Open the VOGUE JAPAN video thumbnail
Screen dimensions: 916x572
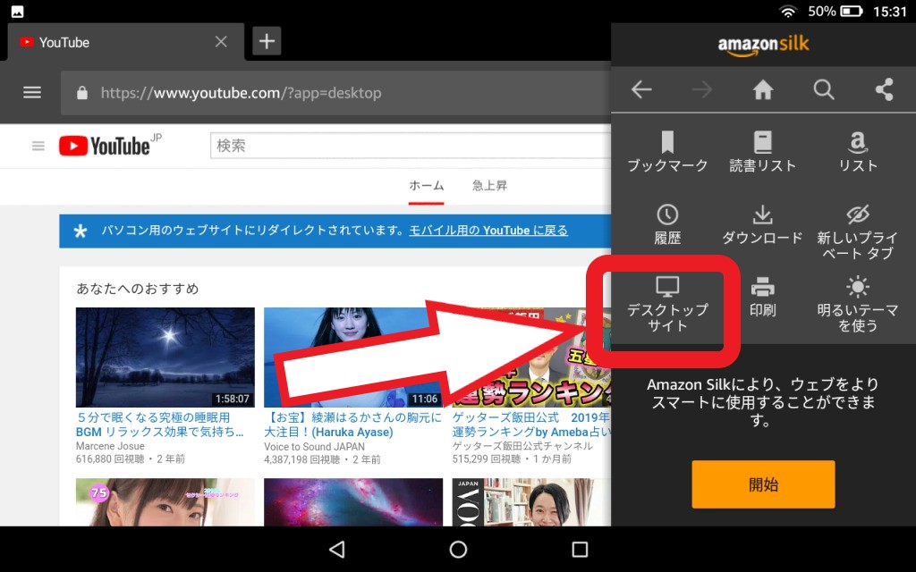coord(531,502)
